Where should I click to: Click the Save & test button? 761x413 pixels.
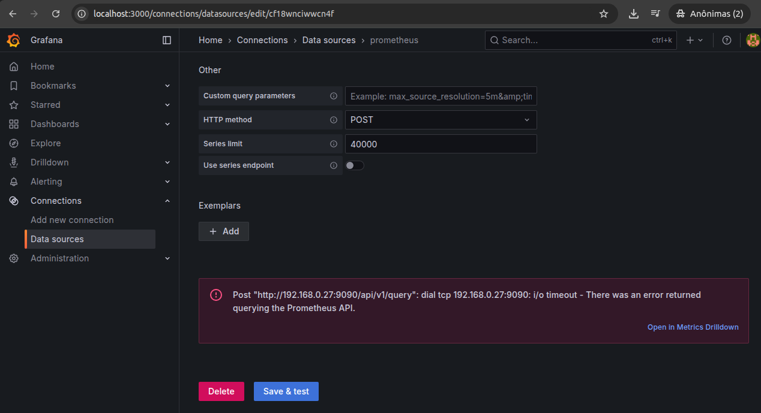pos(286,391)
